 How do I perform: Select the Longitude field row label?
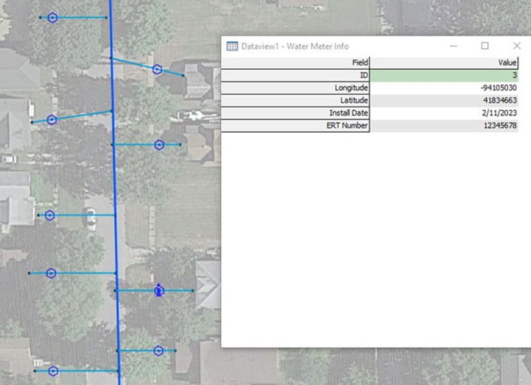click(295, 88)
